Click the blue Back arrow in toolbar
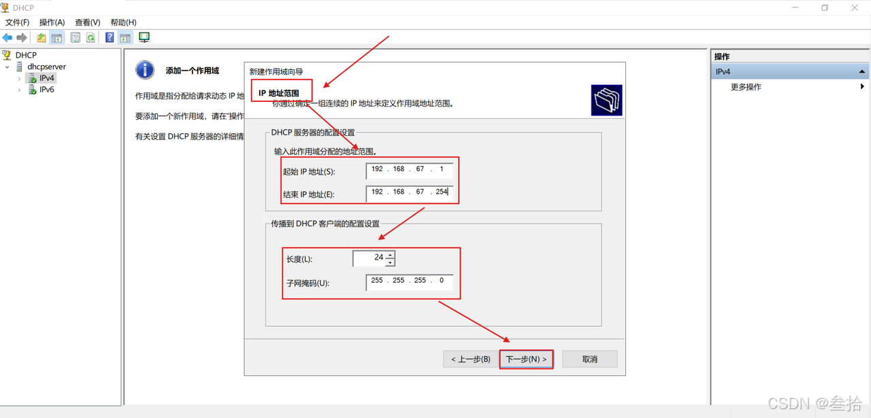 pyautogui.click(x=7, y=37)
